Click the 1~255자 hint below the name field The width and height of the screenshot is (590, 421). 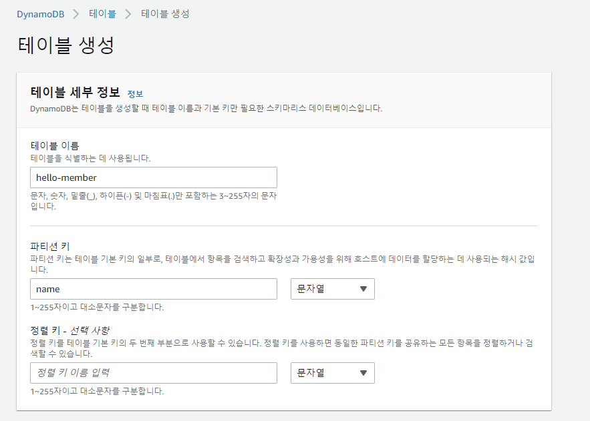[97, 307]
